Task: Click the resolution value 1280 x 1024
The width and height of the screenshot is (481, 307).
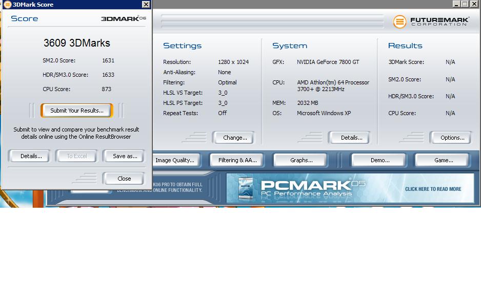Action: pyautogui.click(x=233, y=62)
